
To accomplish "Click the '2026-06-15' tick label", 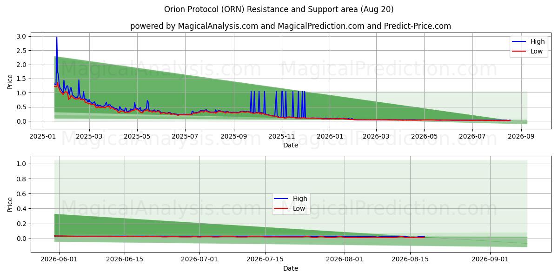I will tap(125, 259).
